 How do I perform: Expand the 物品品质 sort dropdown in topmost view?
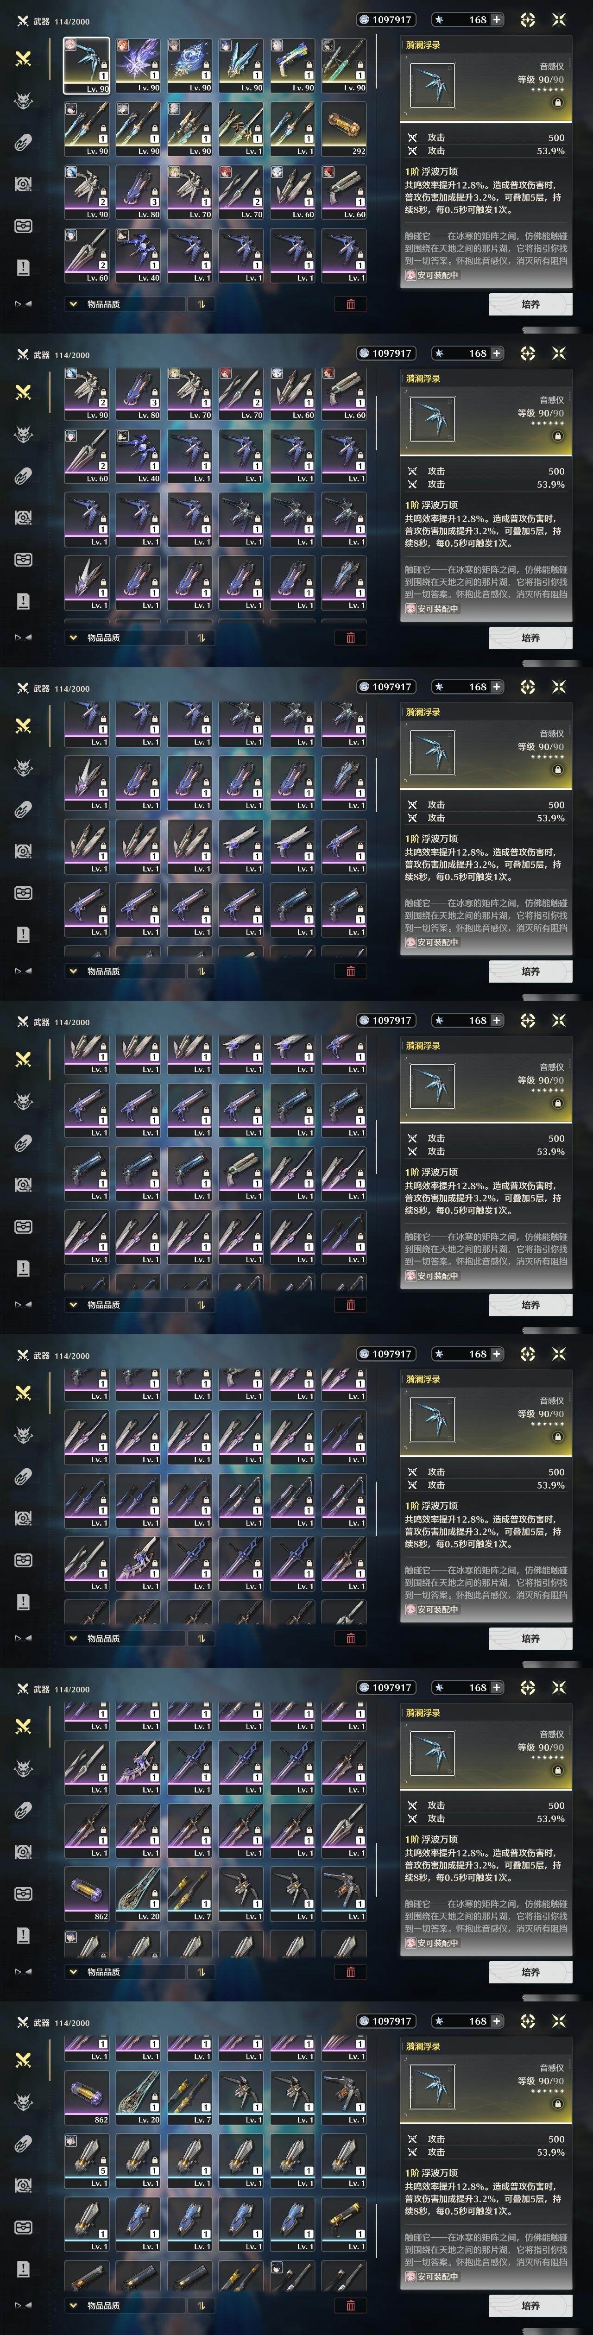click(x=123, y=303)
